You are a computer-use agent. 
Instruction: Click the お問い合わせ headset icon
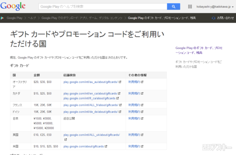point(214,18)
